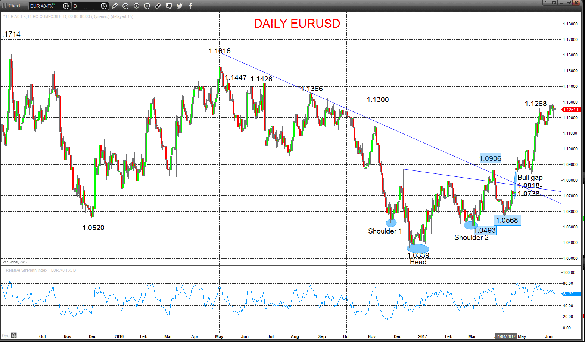The height and width of the screenshot is (342, 585).
Task: Open the symbol settings gear dropdown
Action: (x=66, y=6)
